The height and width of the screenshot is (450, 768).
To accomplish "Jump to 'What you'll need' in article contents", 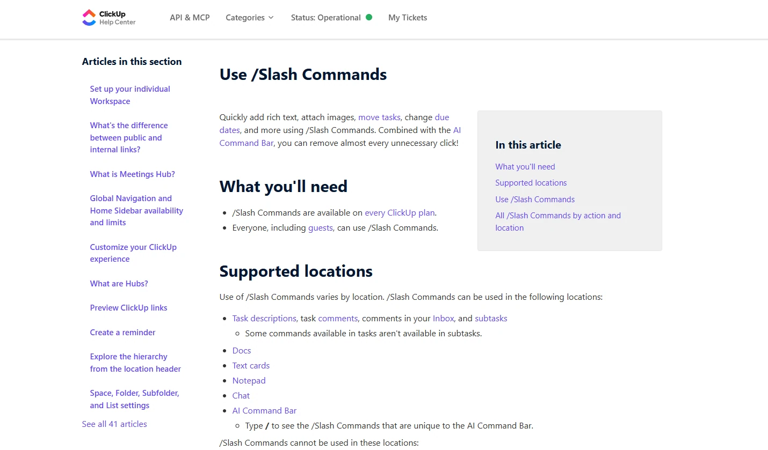I will coord(525,167).
